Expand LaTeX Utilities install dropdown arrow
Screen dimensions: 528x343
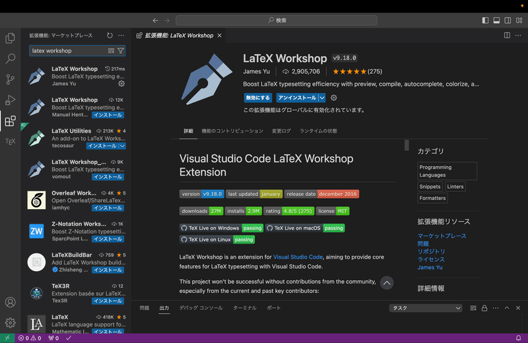point(123,146)
